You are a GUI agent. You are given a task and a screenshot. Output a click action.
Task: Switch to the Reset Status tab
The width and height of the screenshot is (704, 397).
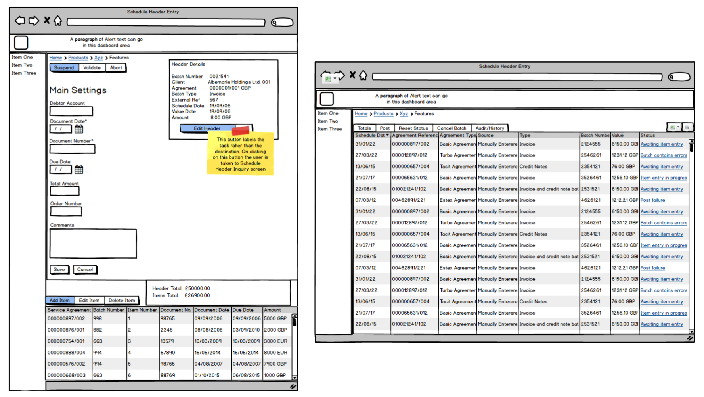point(413,128)
